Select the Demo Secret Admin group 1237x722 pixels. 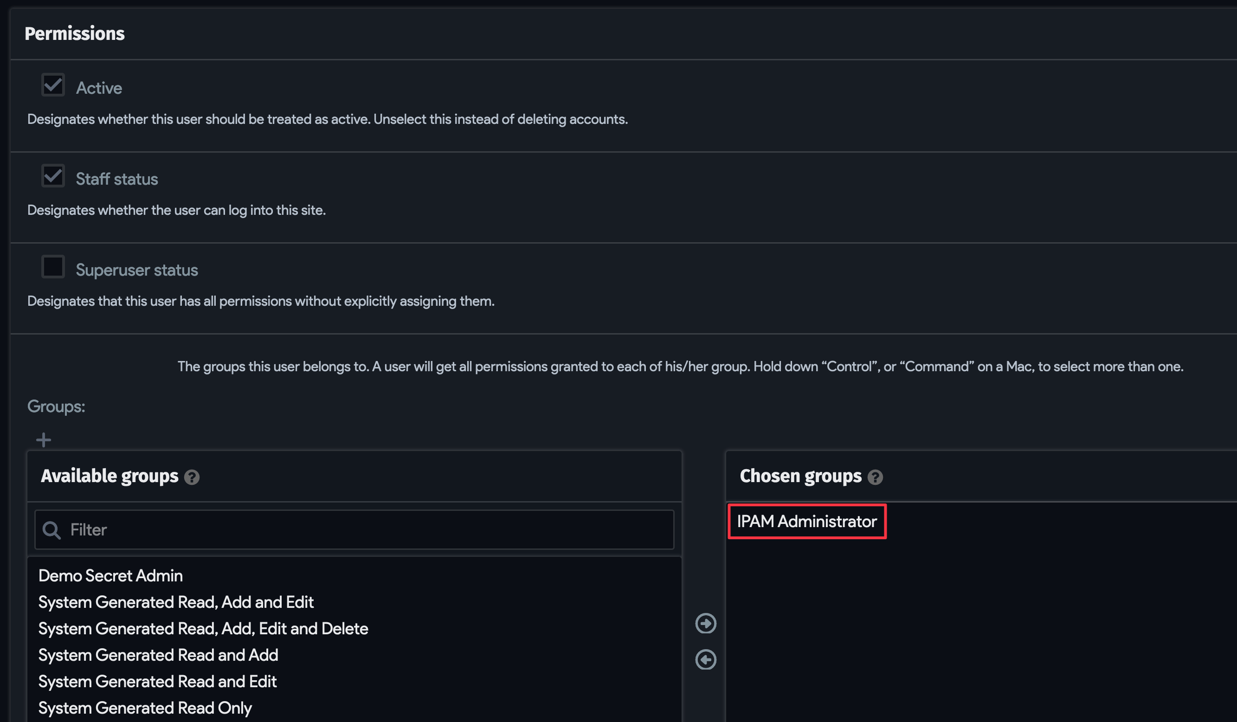tap(110, 575)
